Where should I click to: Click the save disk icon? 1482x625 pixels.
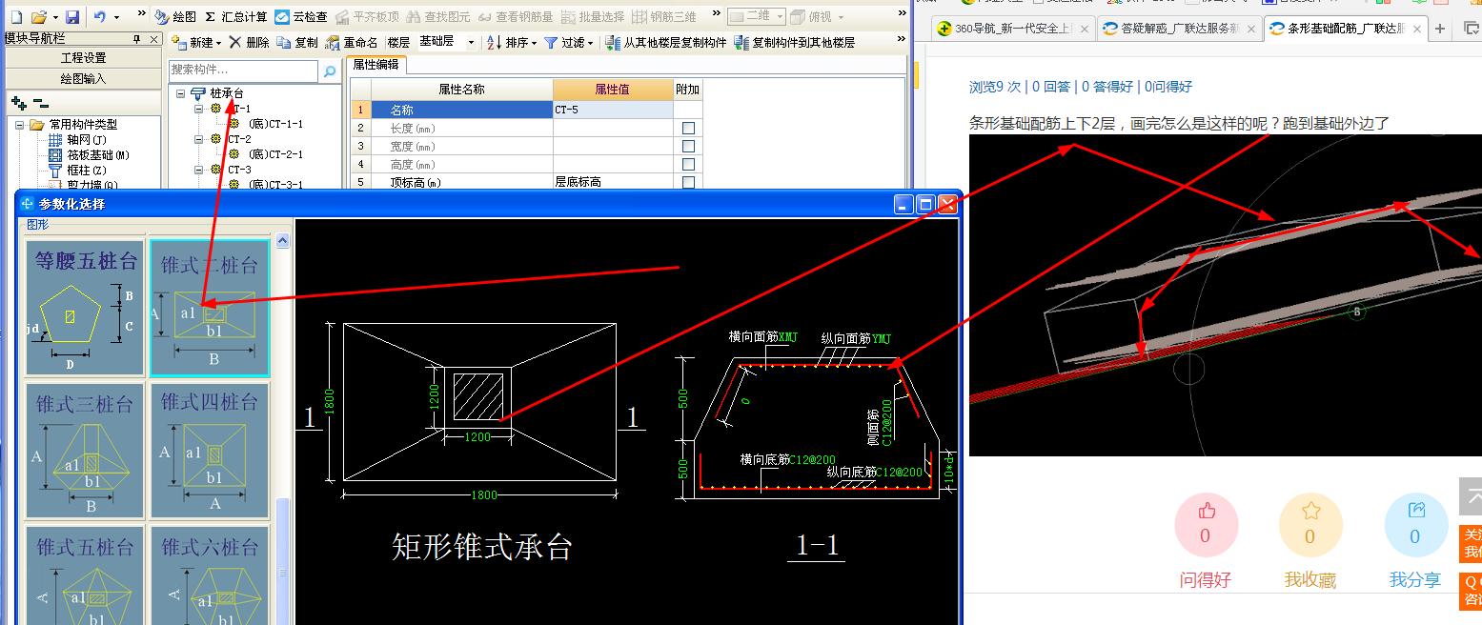click(x=72, y=17)
